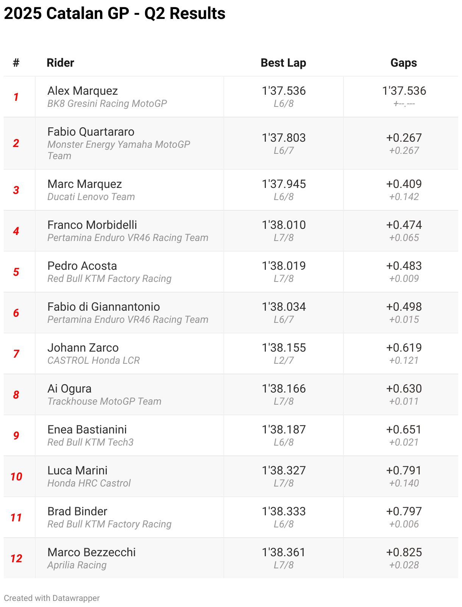This screenshot has height=607, width=462.
Task: Click position number 10
Action: [16, 477]
